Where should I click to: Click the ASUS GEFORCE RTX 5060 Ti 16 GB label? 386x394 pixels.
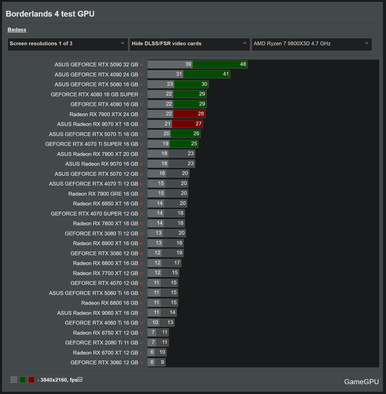(94, 293)
